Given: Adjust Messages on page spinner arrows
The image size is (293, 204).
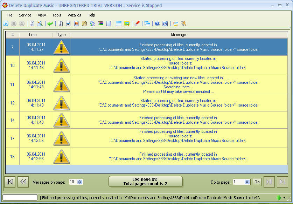Looking at the screenshot, I should (x=80, y=182).
